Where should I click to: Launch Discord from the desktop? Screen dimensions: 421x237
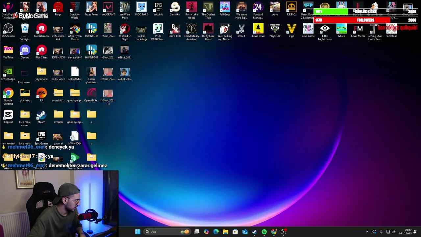(x=25, y=52)
